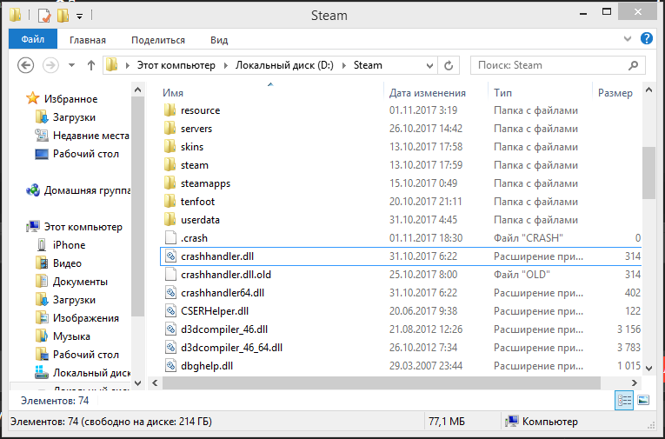Click the Back navigation arrow

pos(25,65)
